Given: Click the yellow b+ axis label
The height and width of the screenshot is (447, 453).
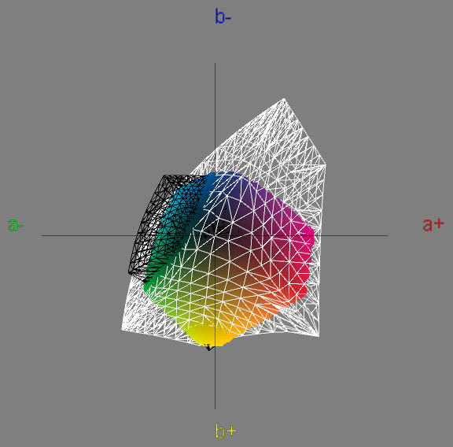Looking at the screenshot, I should click(226, 430).
